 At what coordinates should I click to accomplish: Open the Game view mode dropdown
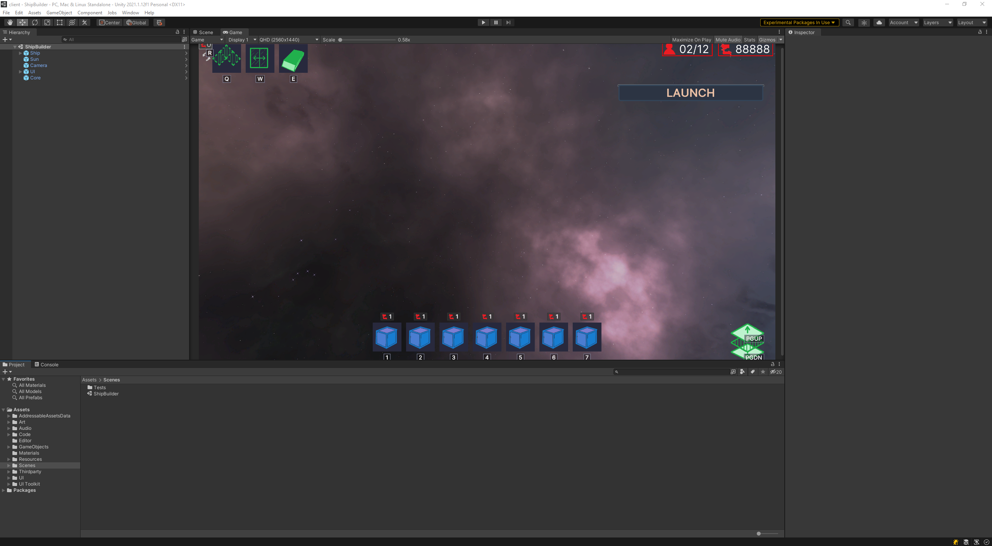pos(207,39)
